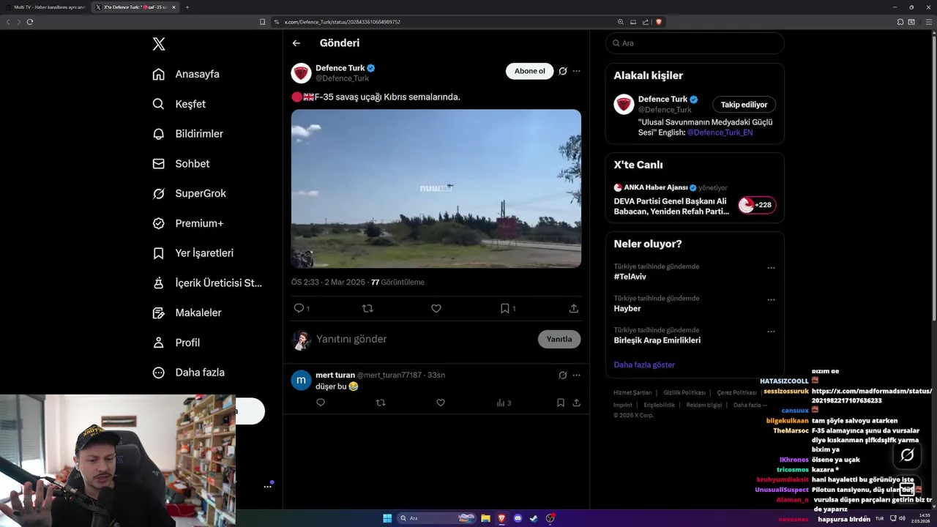Screen dimensions: 937x527
Task: Open #TelAviv trending topic
Action: (630, 277)
